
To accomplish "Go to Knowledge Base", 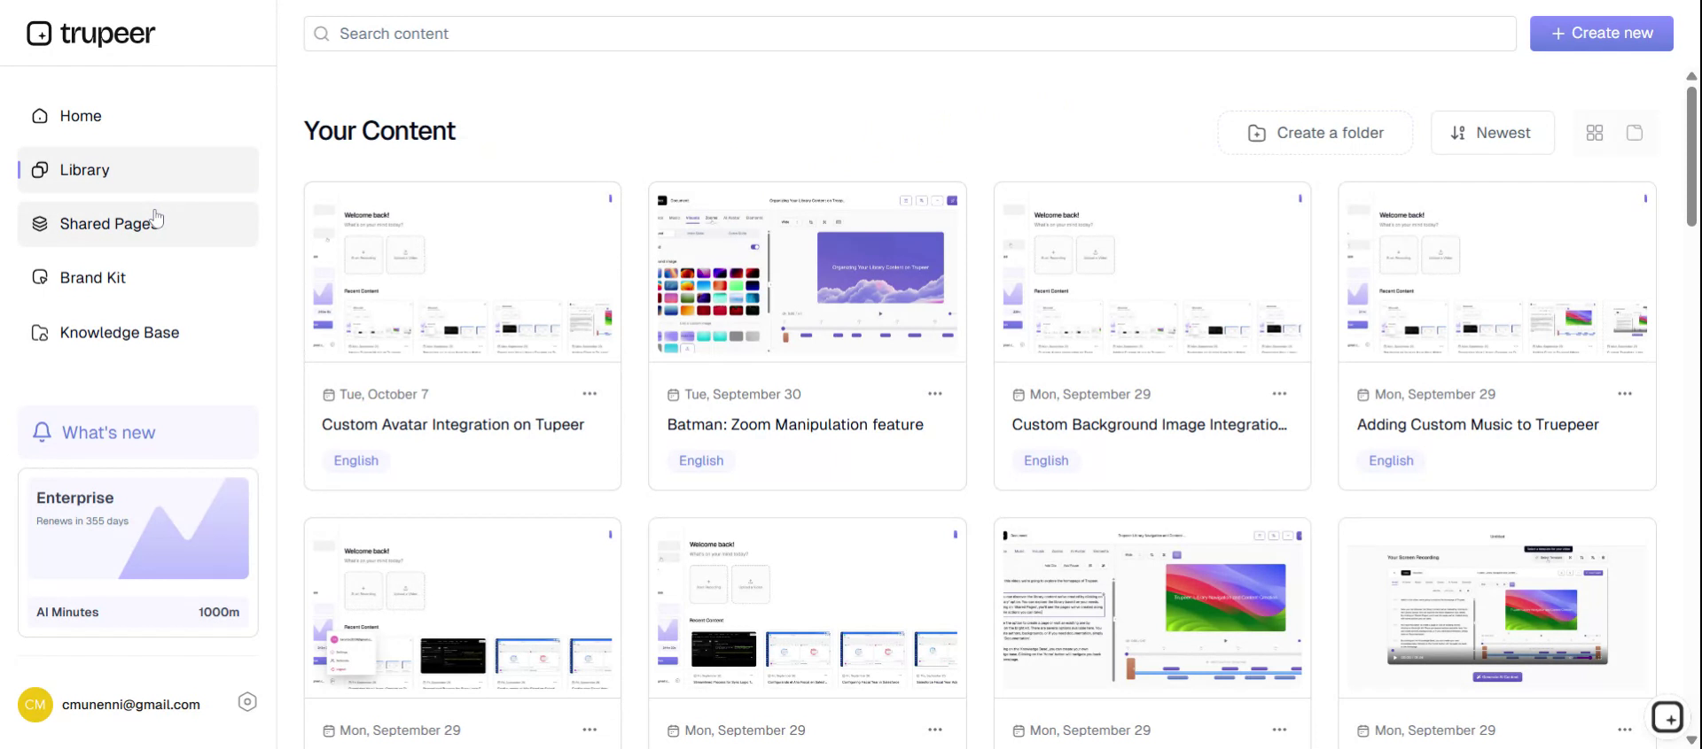I will (137, 333).
